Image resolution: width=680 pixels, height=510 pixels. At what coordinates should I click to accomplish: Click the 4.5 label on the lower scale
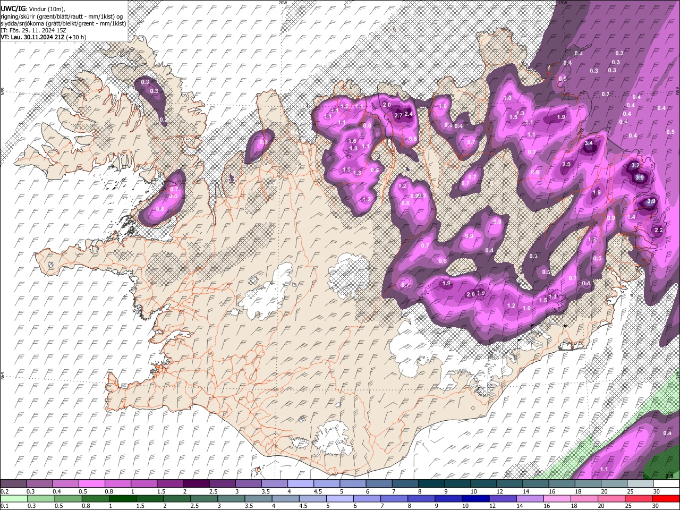[x=303, y=506]
